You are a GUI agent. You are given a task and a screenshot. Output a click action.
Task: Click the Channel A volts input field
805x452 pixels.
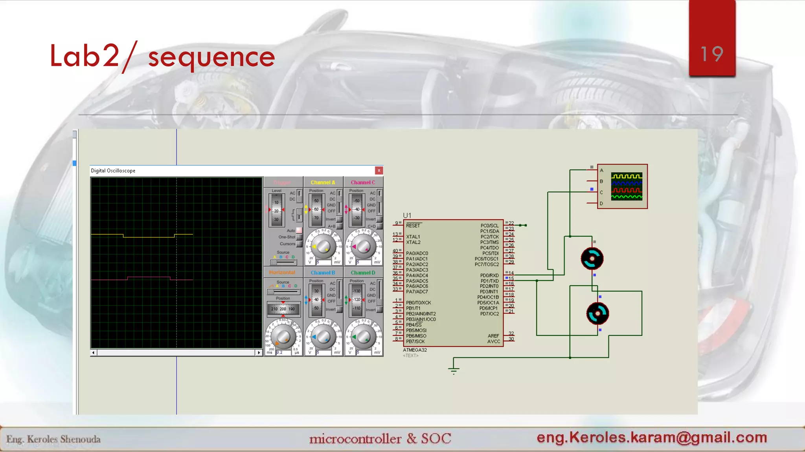[324, 262]
